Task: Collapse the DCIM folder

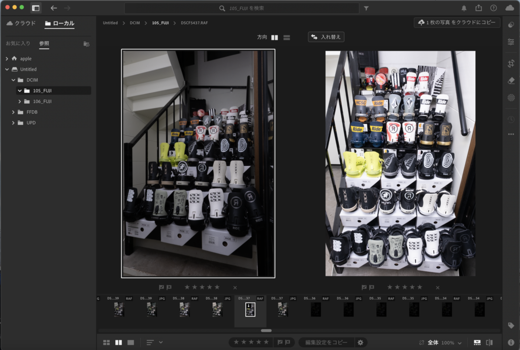Action: coord(14,80)
